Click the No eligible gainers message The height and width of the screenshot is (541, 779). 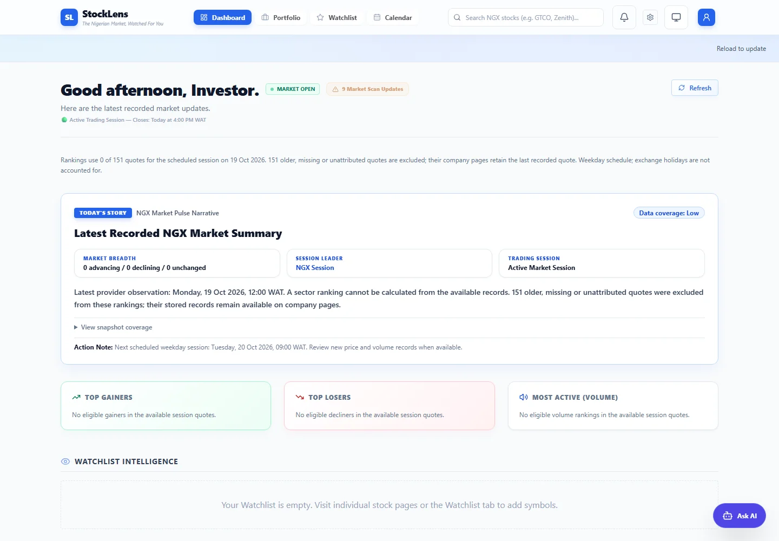144,415
